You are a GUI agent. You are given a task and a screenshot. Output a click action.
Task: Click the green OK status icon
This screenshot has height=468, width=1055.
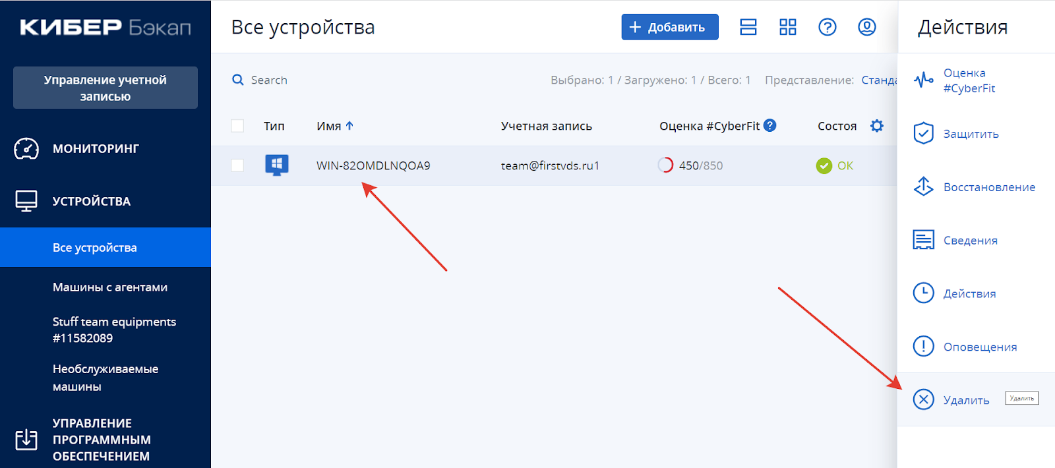point(824,165)
